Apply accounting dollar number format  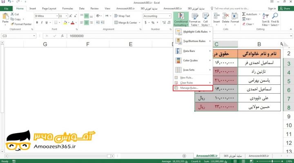[145, 23]
